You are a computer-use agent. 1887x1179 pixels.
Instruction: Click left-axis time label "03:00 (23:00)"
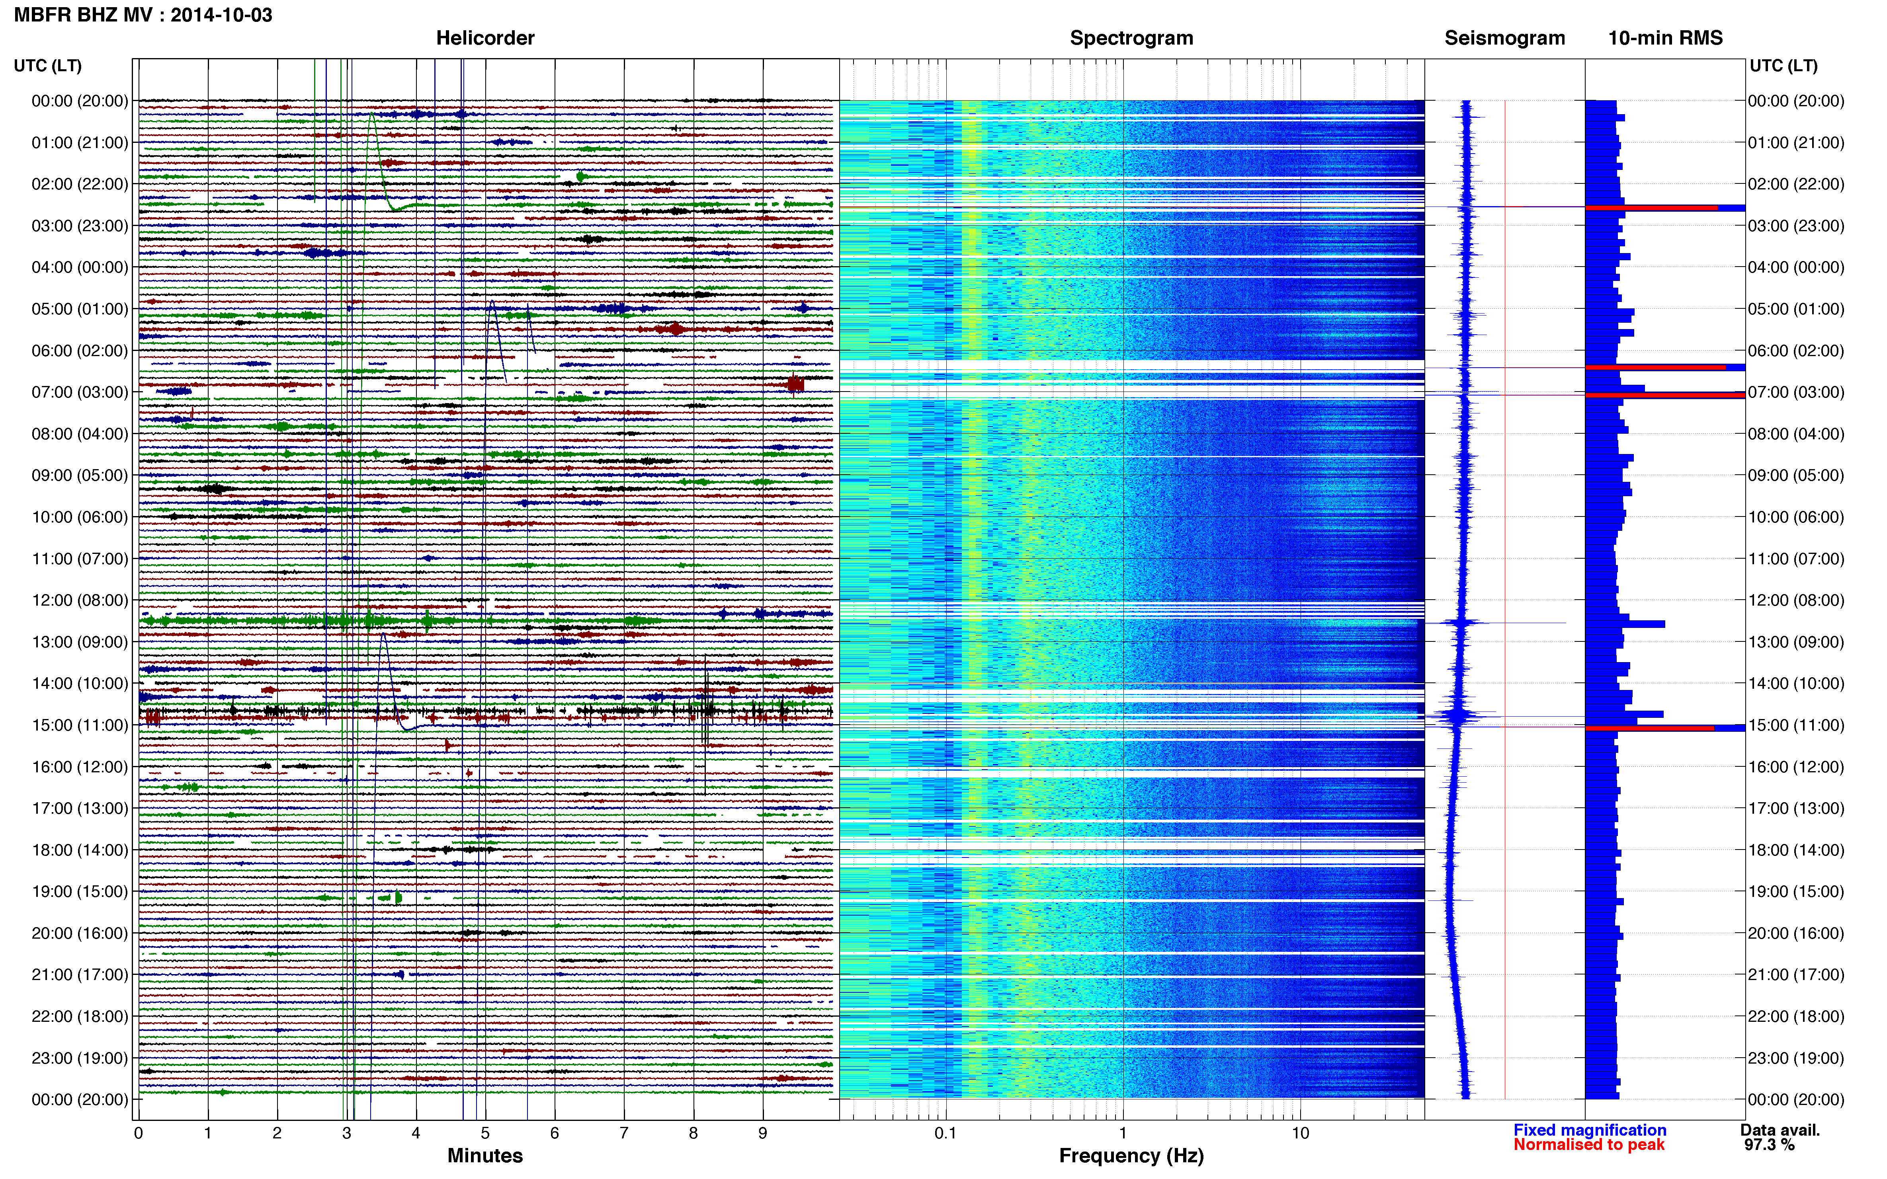tap(80, 226)
